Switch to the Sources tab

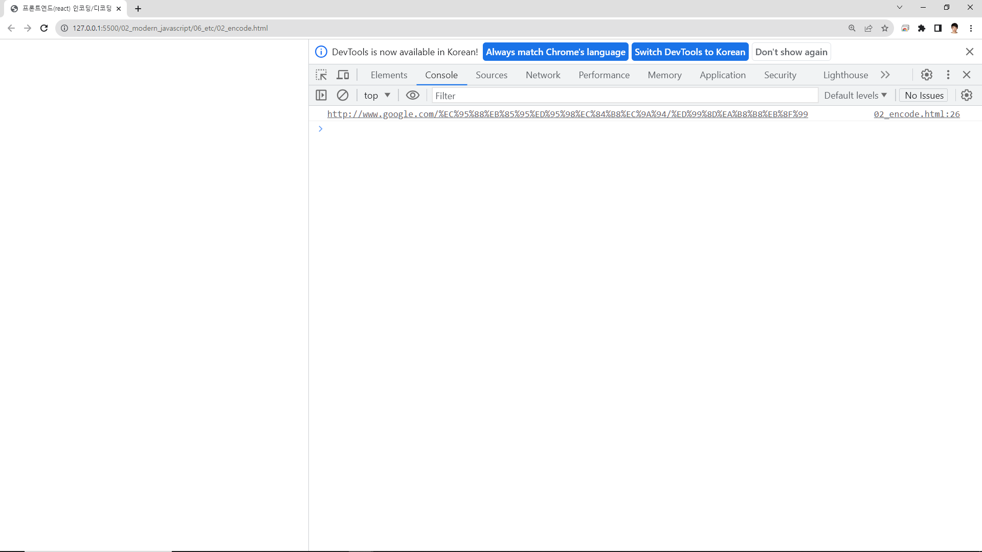(x=491, y=75)
